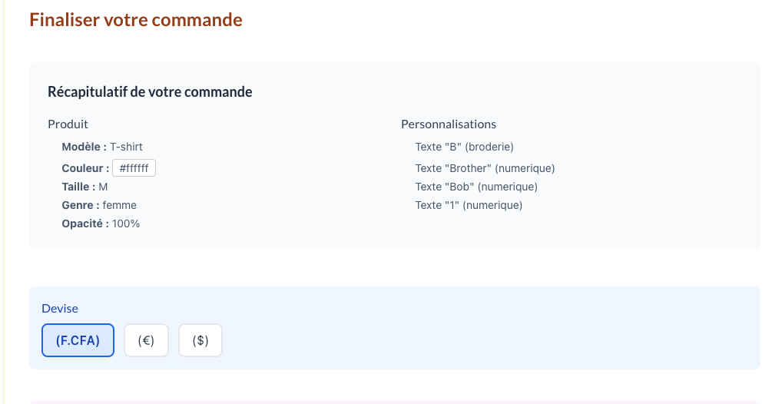
Task: Click the "Devise" label
Action: (x=60, y=308)
